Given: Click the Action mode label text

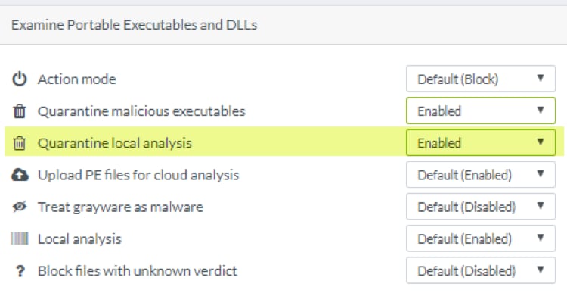Looking at the screenshot, I should pos(76,79).
